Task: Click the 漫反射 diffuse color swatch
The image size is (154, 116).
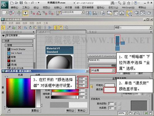Action: [110, 90]
